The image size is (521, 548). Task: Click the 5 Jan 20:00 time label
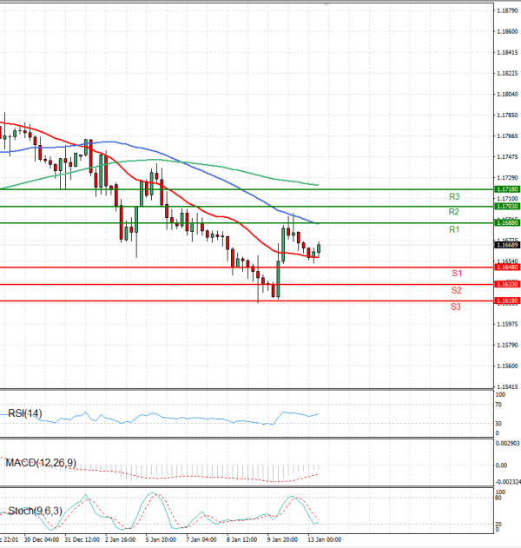160,539
